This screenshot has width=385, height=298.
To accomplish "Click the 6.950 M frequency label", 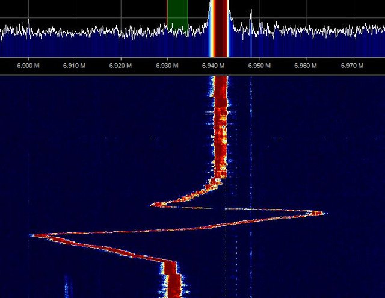I will pos(259,66).
